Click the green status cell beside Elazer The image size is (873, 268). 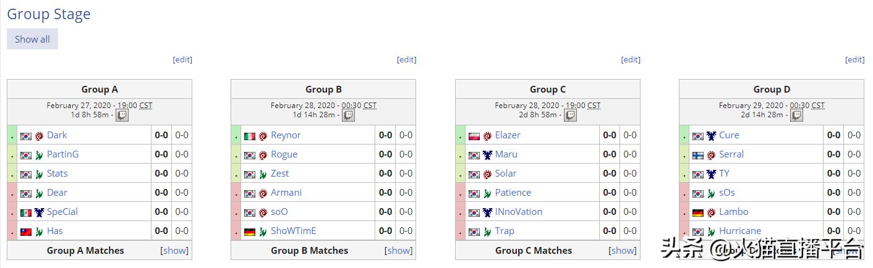(460, 136)
